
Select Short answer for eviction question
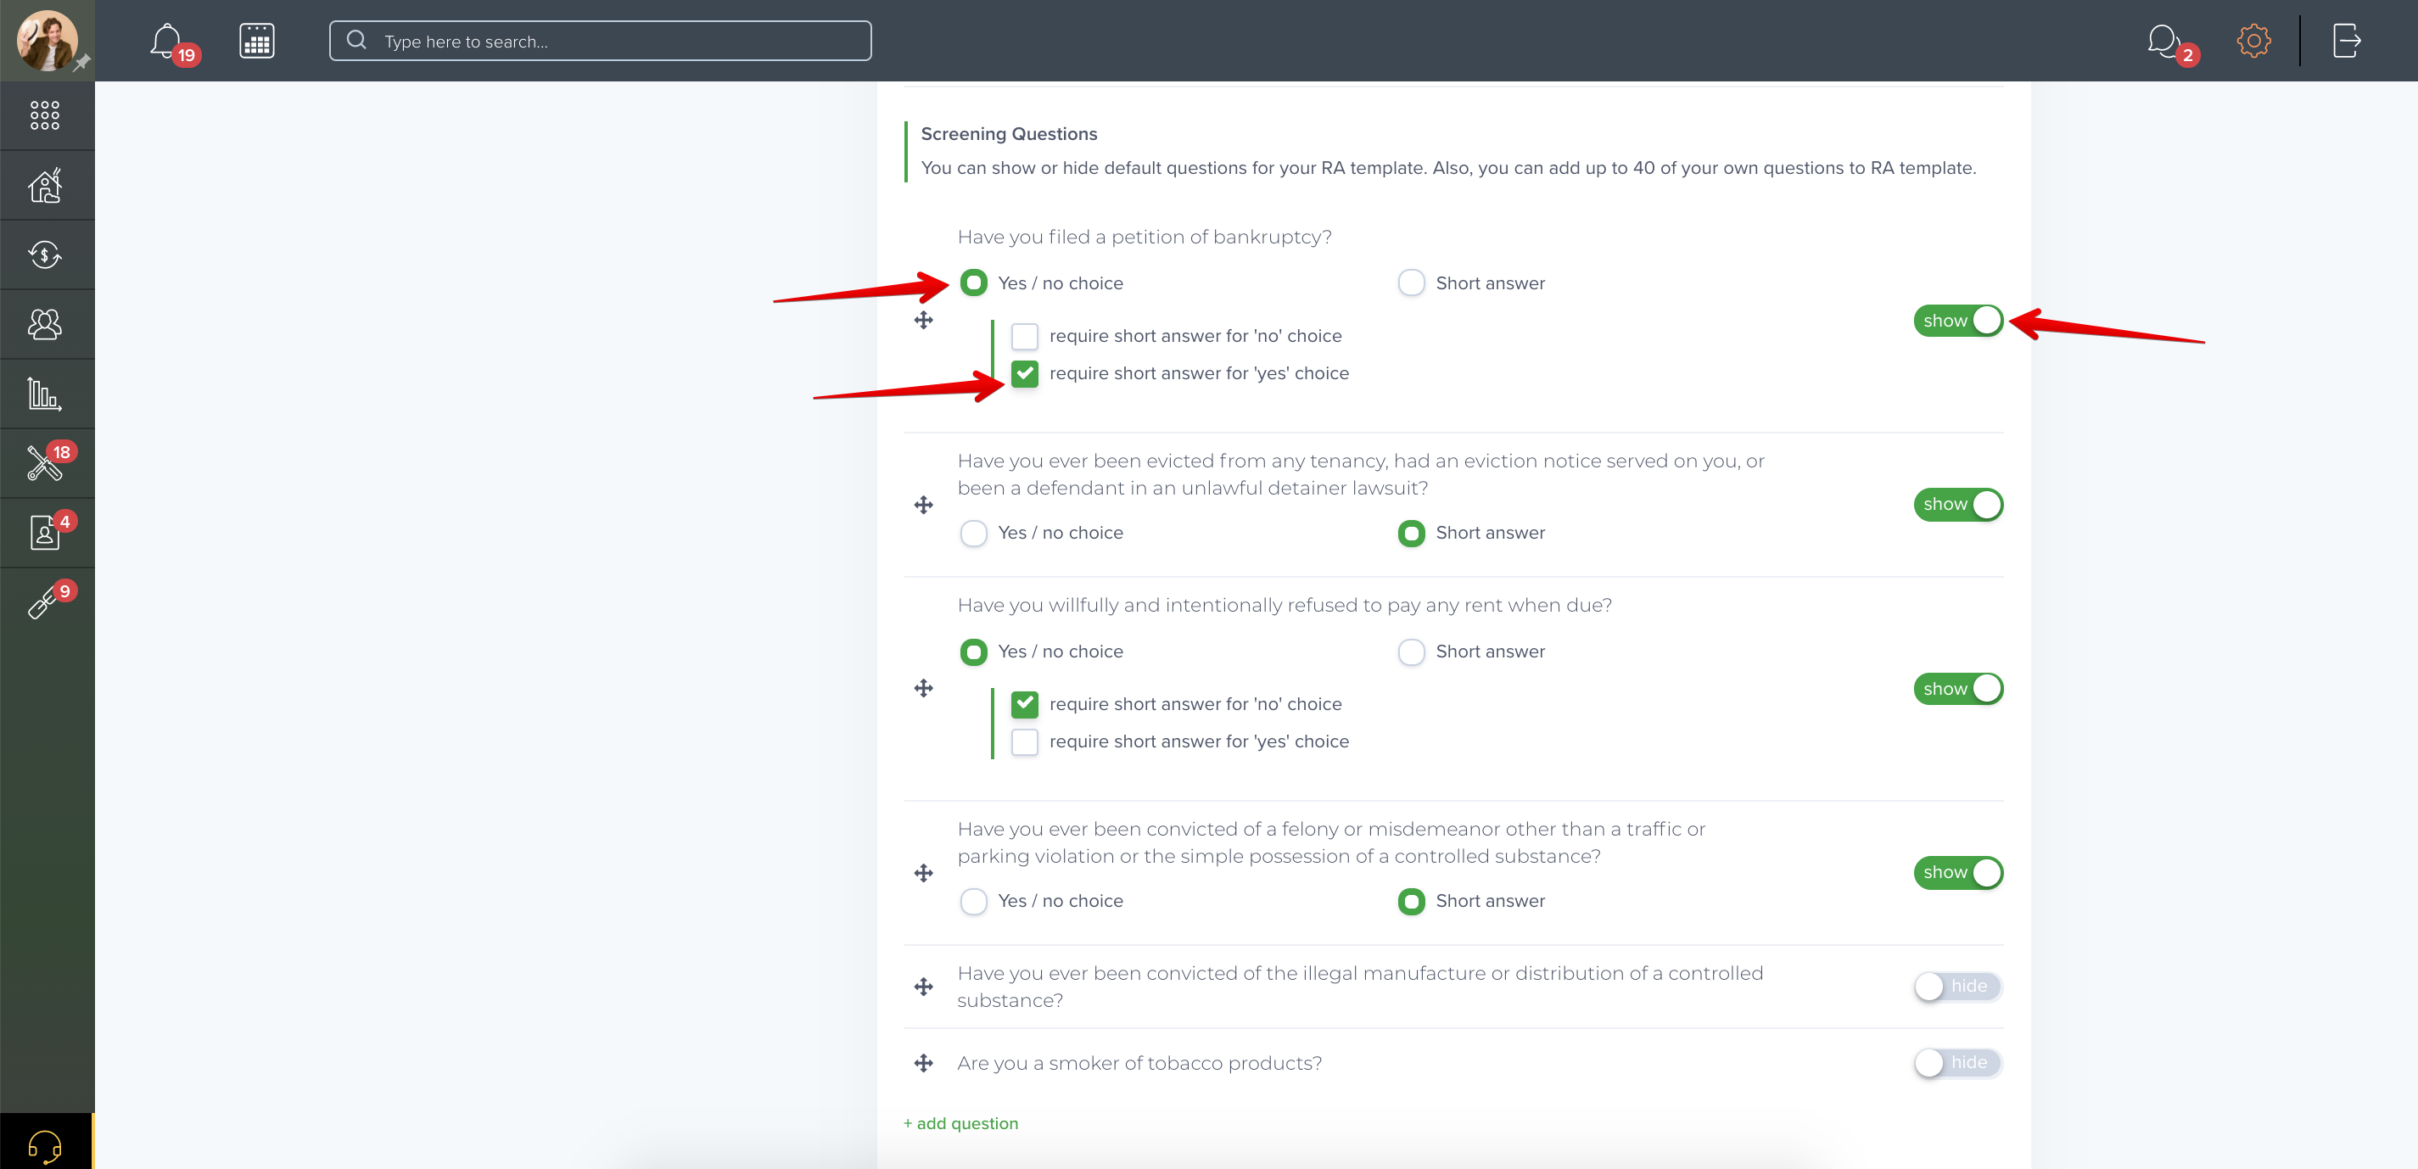(1411, 532)
